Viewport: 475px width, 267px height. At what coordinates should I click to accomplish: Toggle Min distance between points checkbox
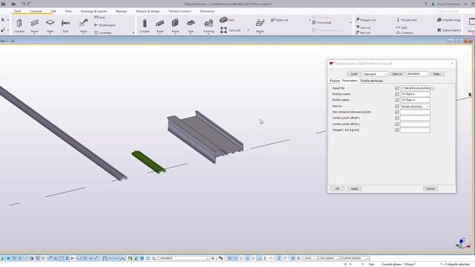[397, 112]
